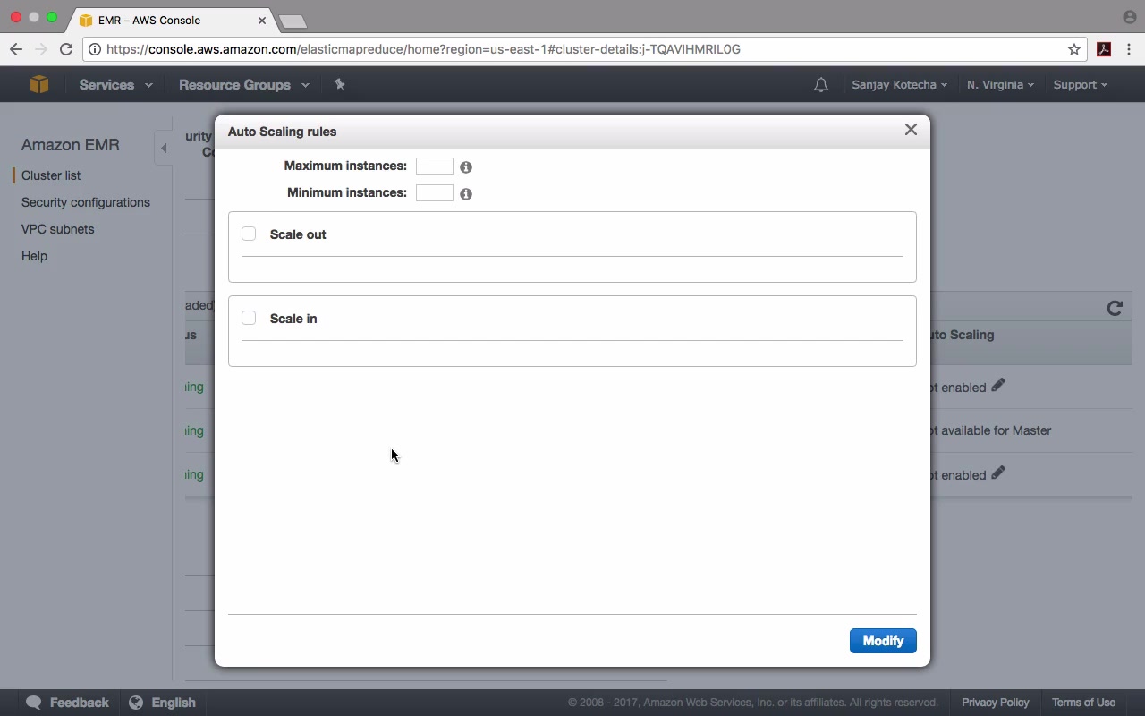Image resolution: width=1145 pixels, height=716 pixels.
Task: Open the N. Virginia region dropdown
Action: point(1000,85)
